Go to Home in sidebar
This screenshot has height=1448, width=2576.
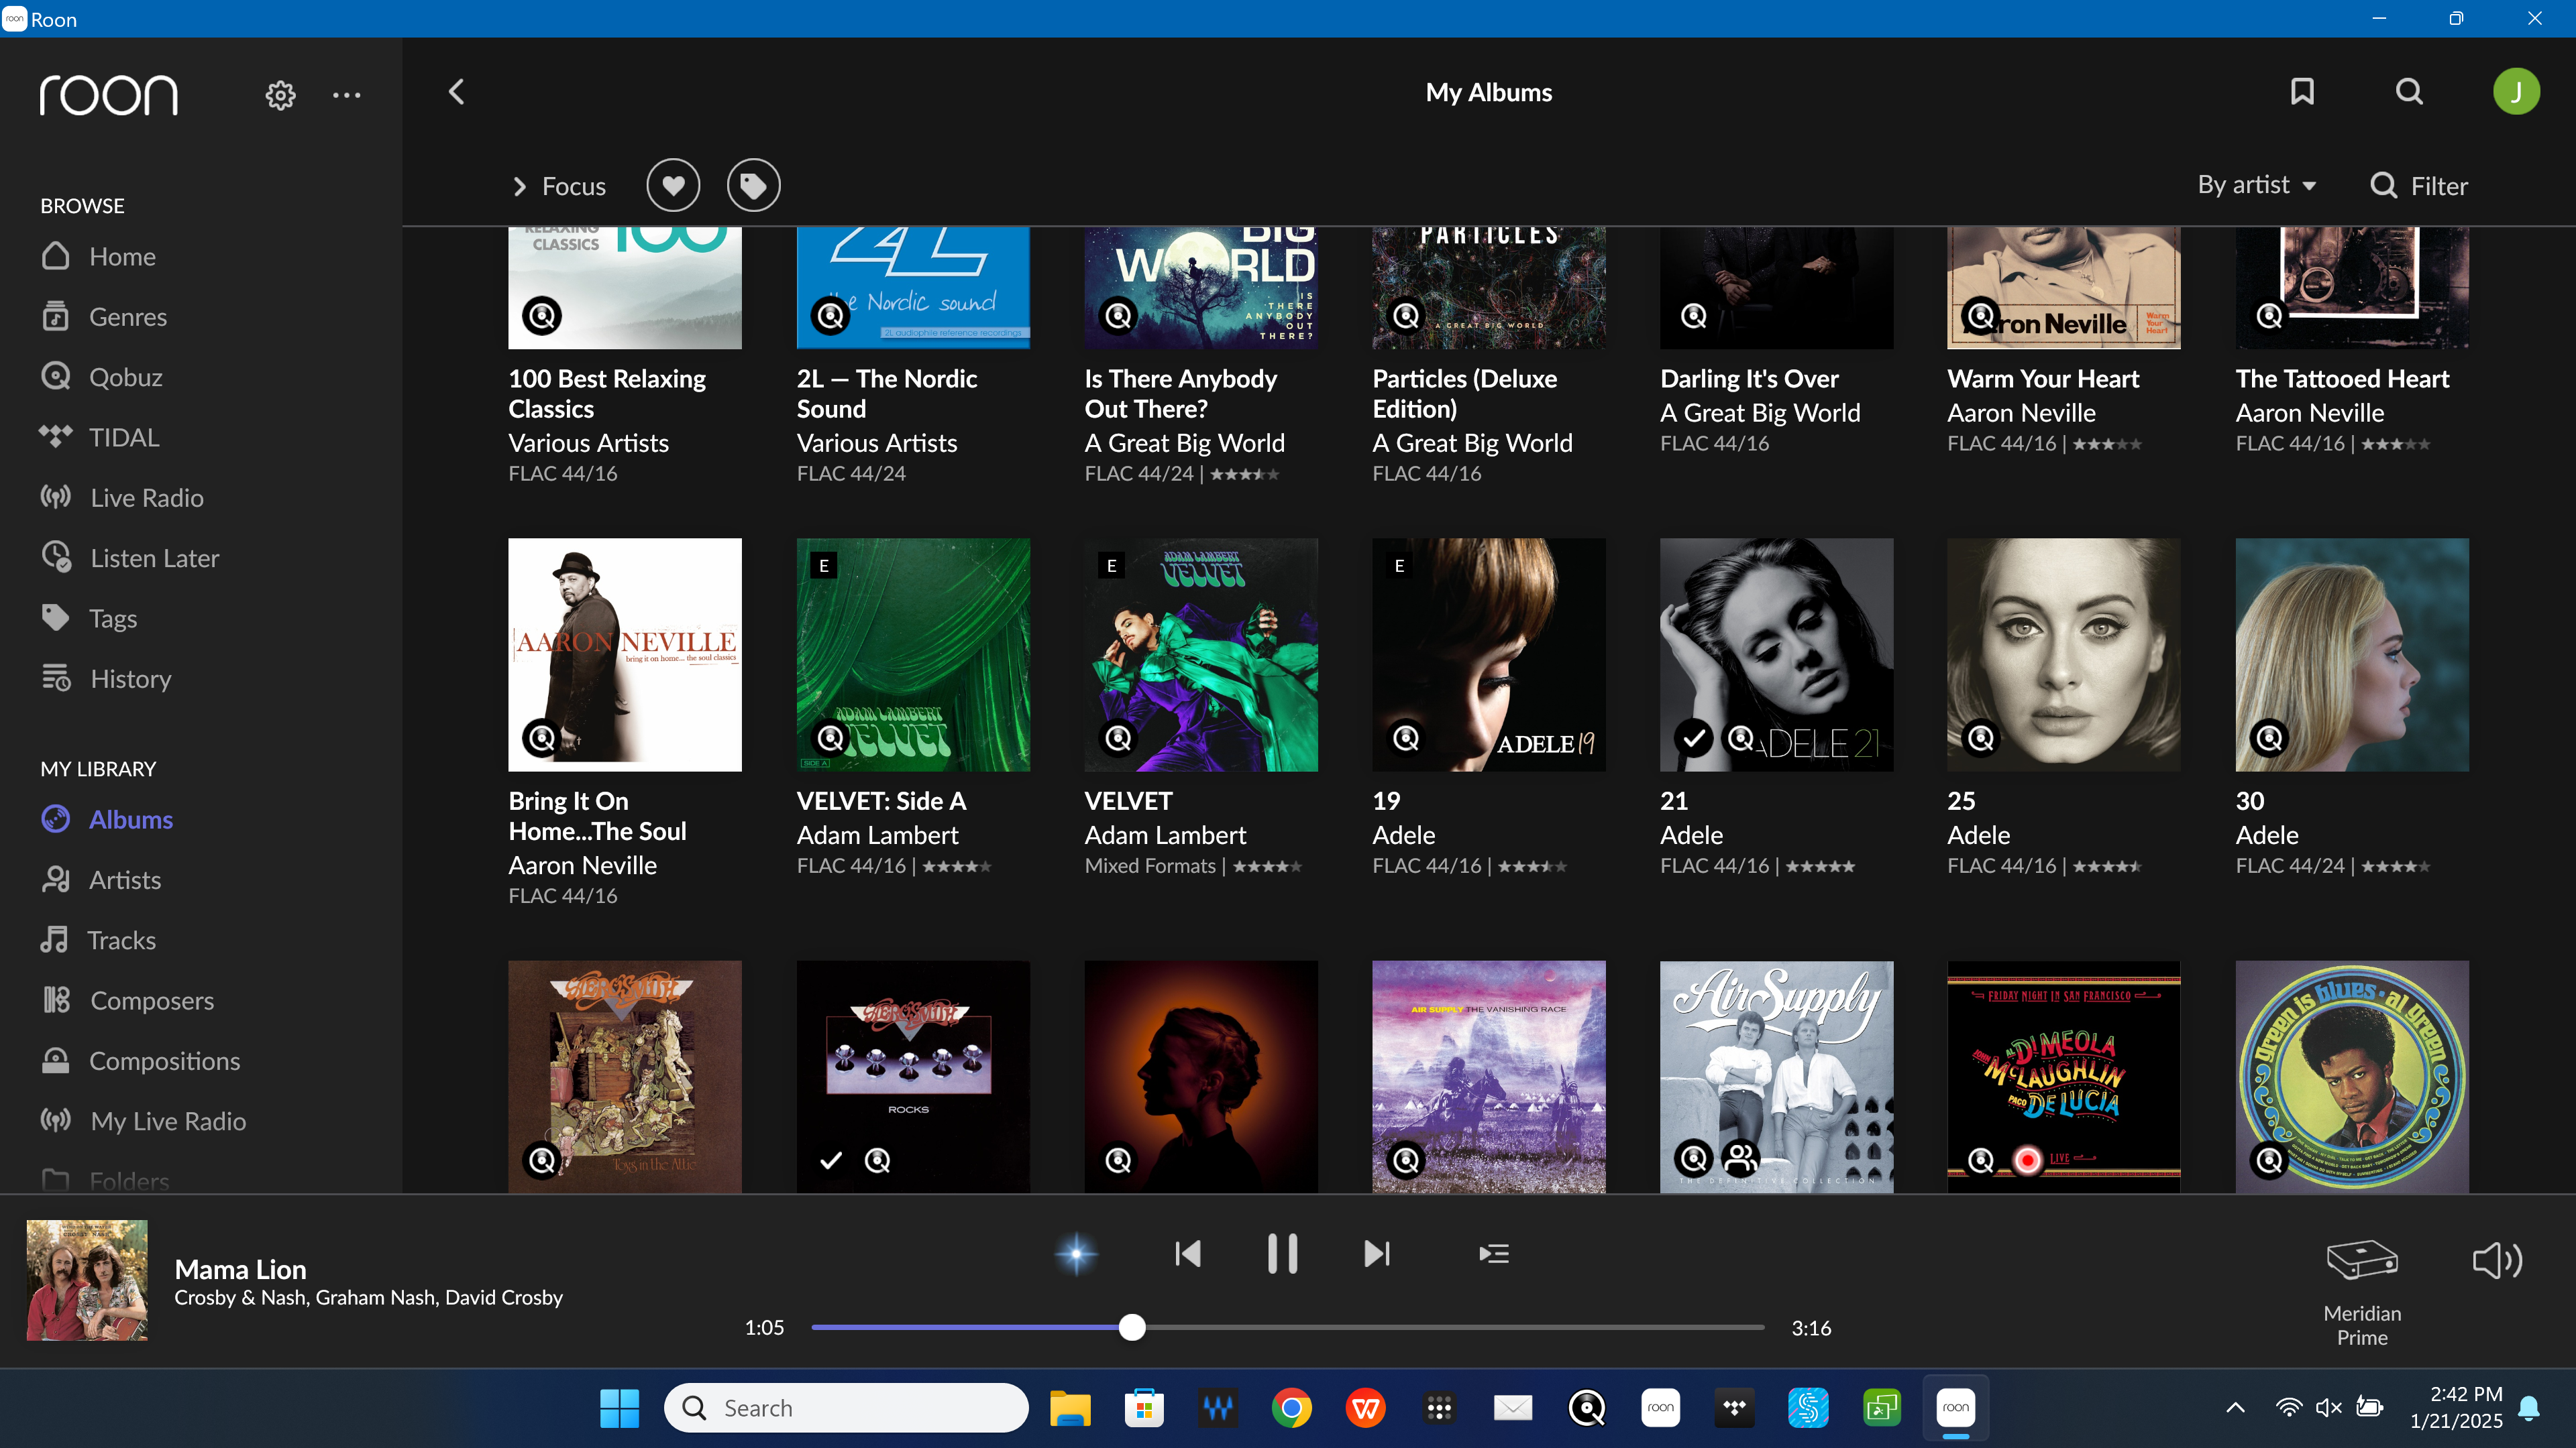click(98, 257)
